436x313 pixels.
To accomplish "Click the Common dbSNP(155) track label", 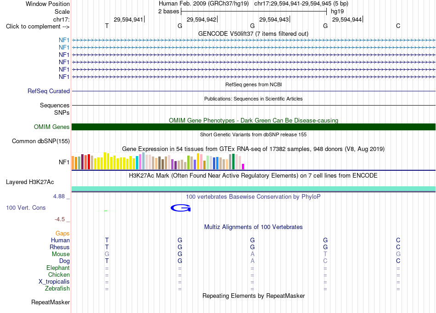I will [x=41, y=141].
